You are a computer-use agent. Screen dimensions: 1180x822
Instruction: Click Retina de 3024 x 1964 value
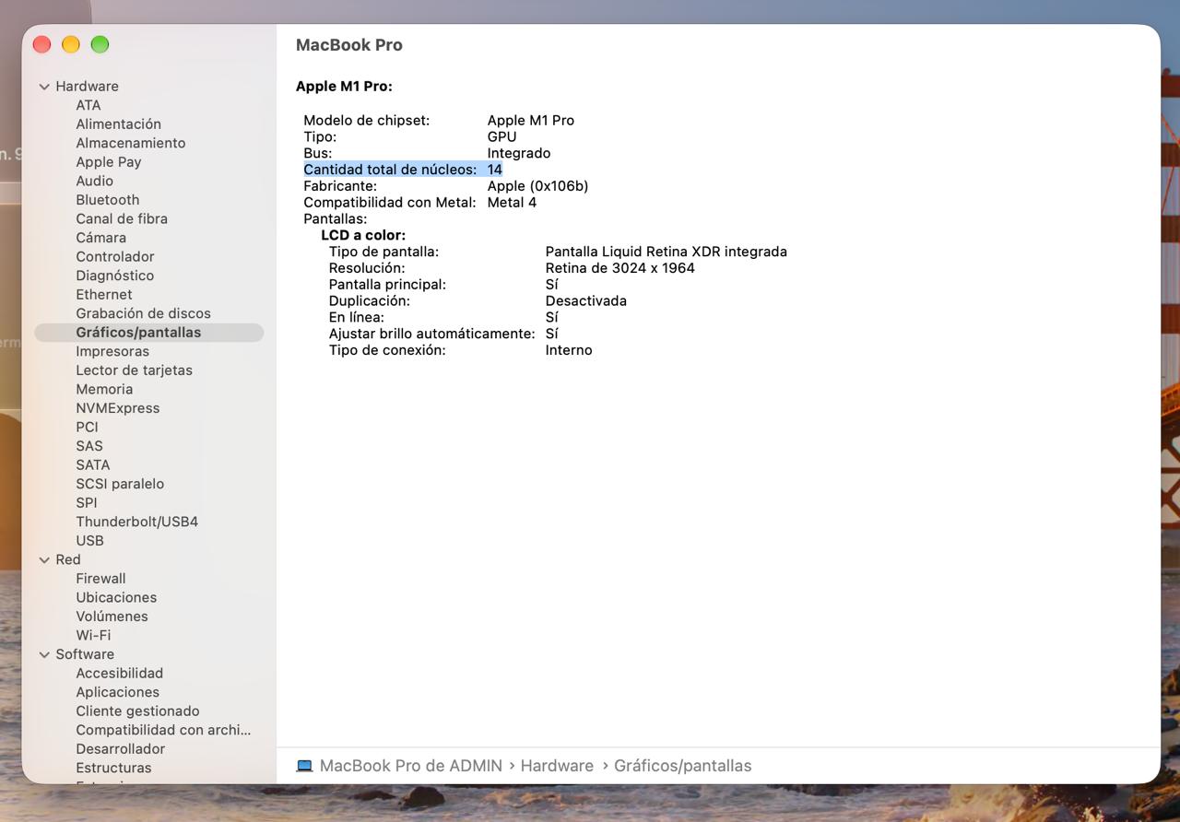tap(619, 268)
